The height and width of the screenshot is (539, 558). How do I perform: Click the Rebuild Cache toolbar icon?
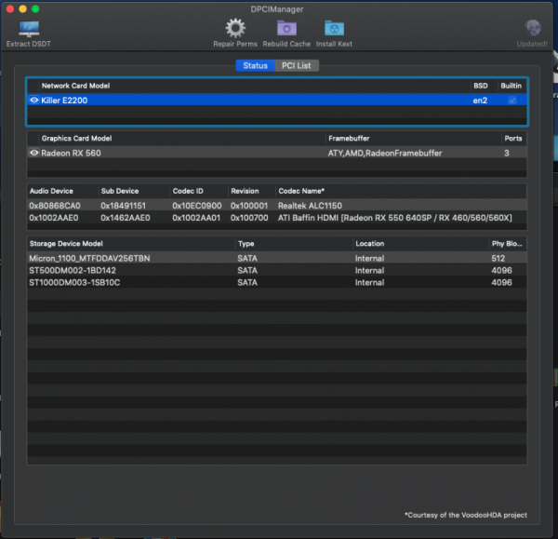point(286,28)
